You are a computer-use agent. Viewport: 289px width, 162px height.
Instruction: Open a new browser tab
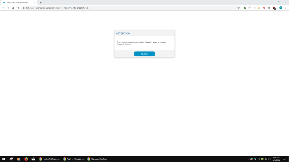point(41,3)
